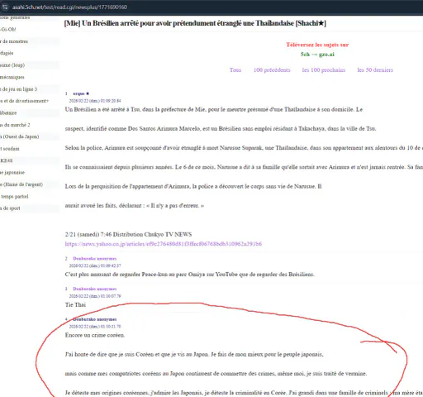The height and width of the screenshot is (397, 423).
Task: Open sidebar board 'mécaniques'
Action: tap(12, 77)
